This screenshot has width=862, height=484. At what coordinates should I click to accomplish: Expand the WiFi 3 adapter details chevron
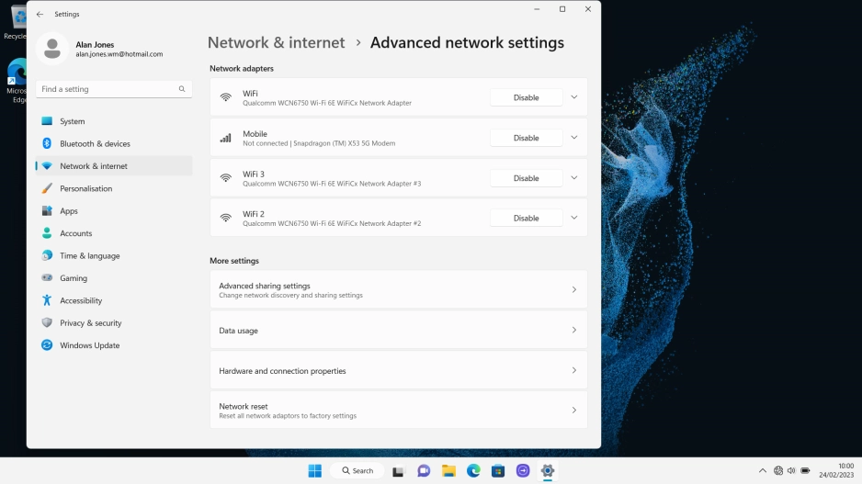[x=574, y=178]
